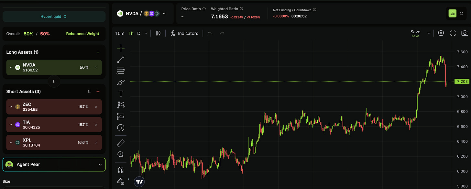Remove XPL from short assets
The width and height of the screenshot is (471, 189).
(x=96, y=142)
